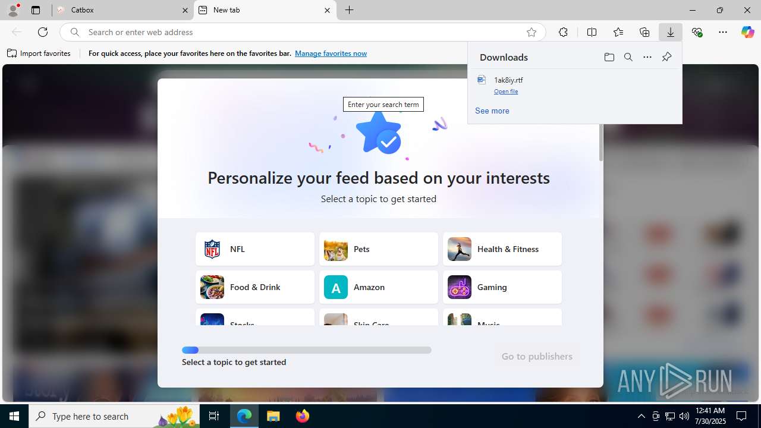This screenshot has height=428, width=761.
Task: Click Import favorites on favorites bar
Action: [39, 53]
